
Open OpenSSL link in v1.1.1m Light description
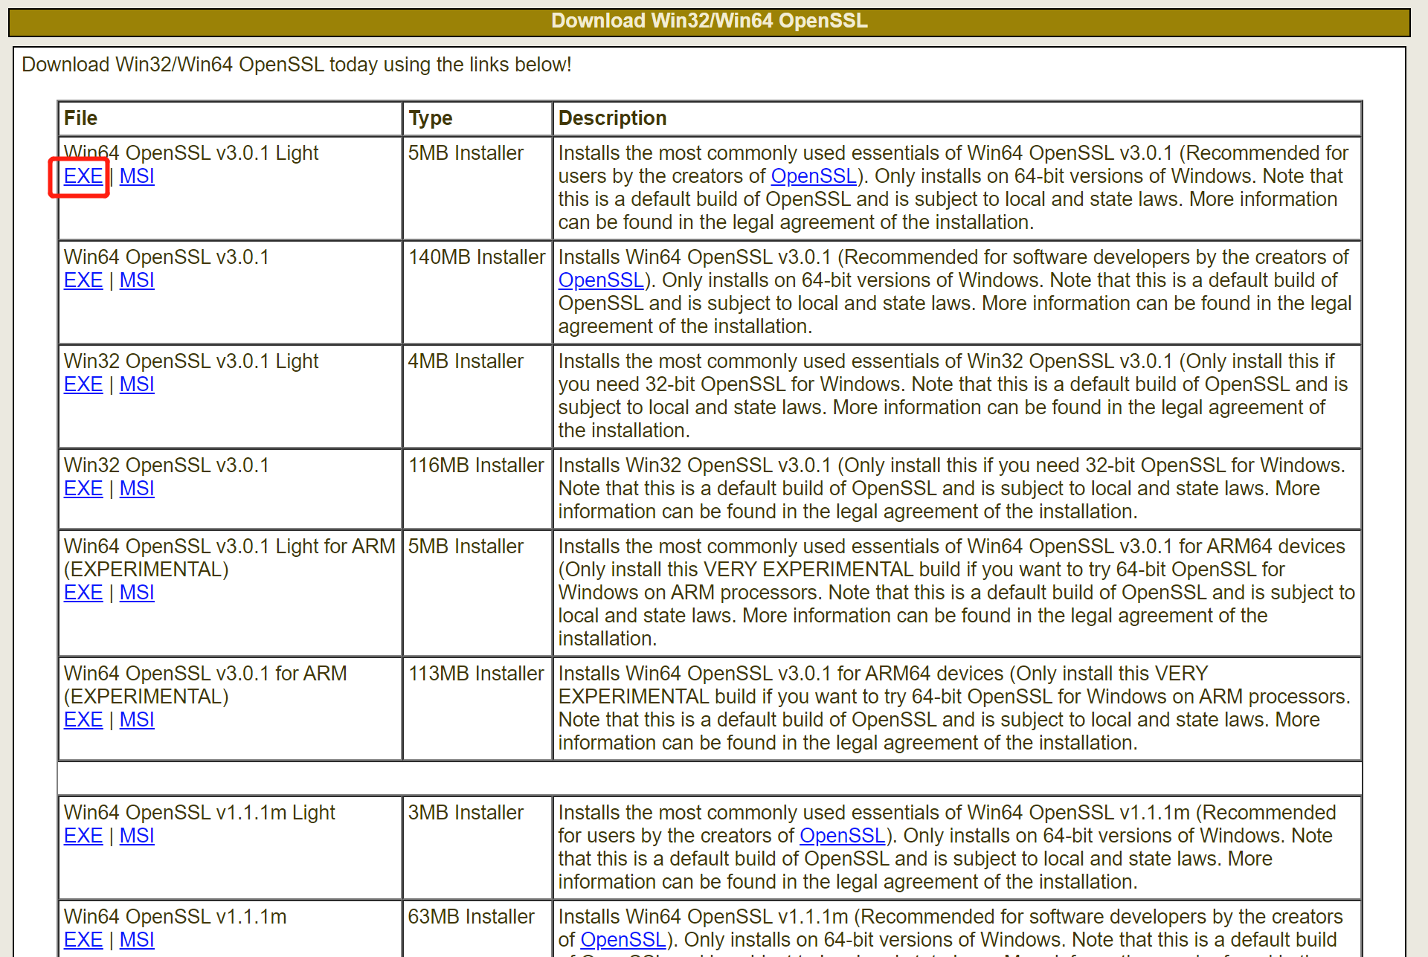pyautogui.click(x=842, y=836)
